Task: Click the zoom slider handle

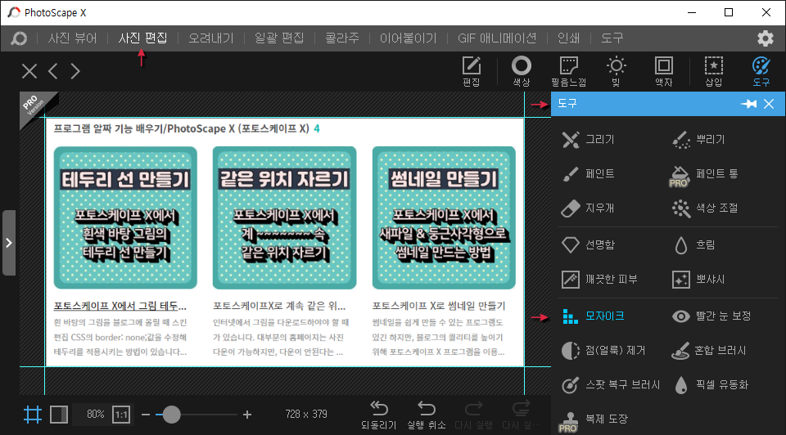Action: pyautogui.click(x=171, y=415)
